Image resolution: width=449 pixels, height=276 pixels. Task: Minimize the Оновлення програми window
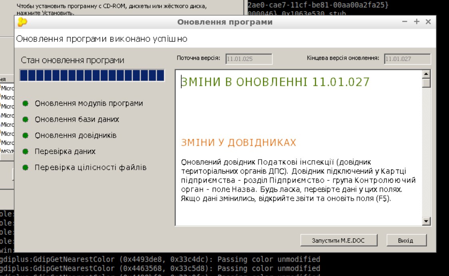pyautogui.click(x=405, y=22)
